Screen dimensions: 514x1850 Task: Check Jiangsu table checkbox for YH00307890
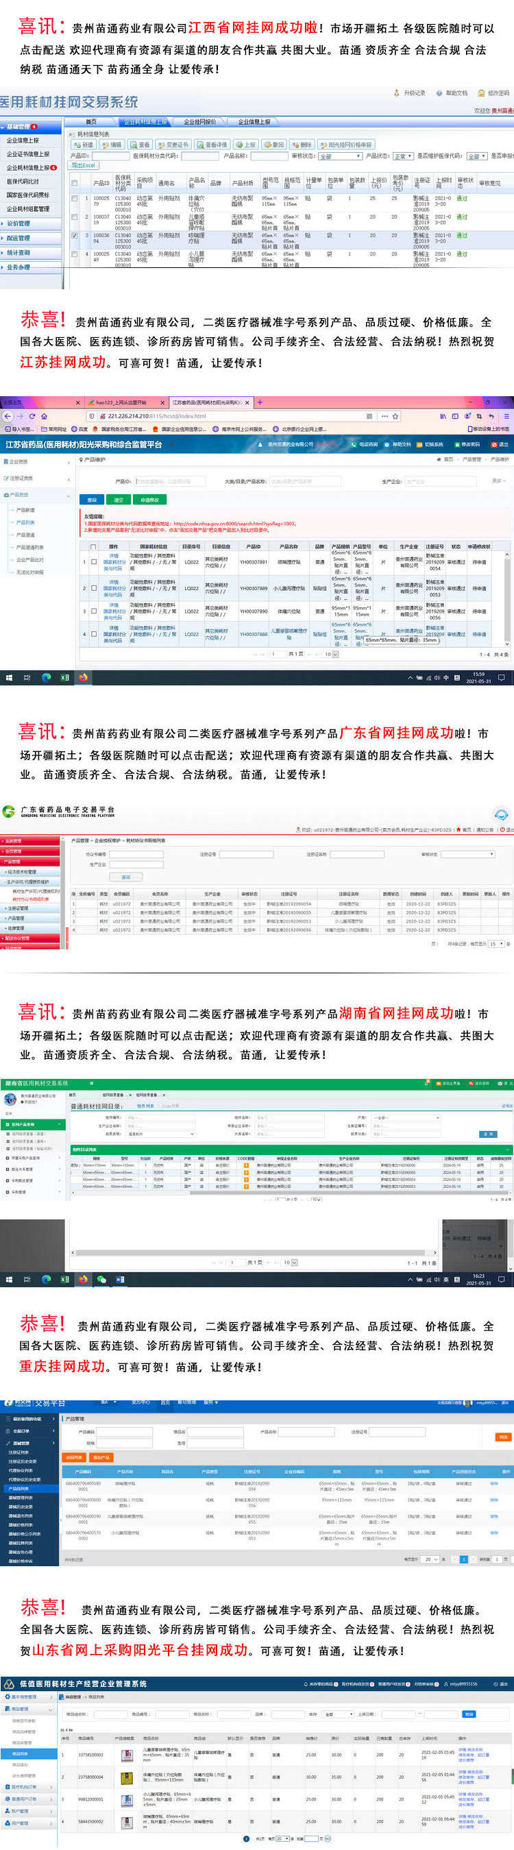(x=93, y=611)
